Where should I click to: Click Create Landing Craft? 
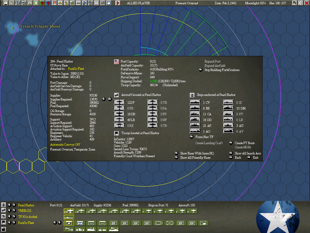209,143
